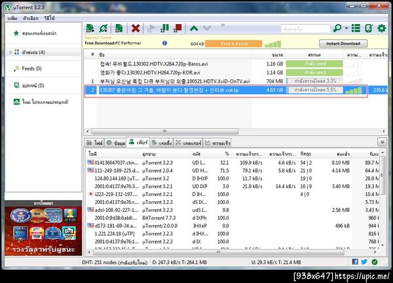
Task: Click the Instant Download button
Action: click(343, 44)
